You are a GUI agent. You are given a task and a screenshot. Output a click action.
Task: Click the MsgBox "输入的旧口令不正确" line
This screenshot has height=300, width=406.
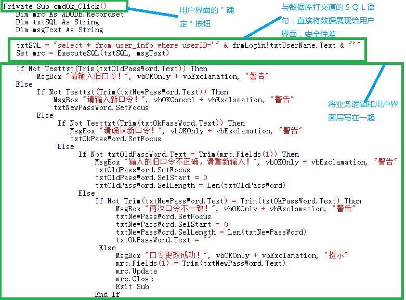pyautogui.click(x=245, y=162)
